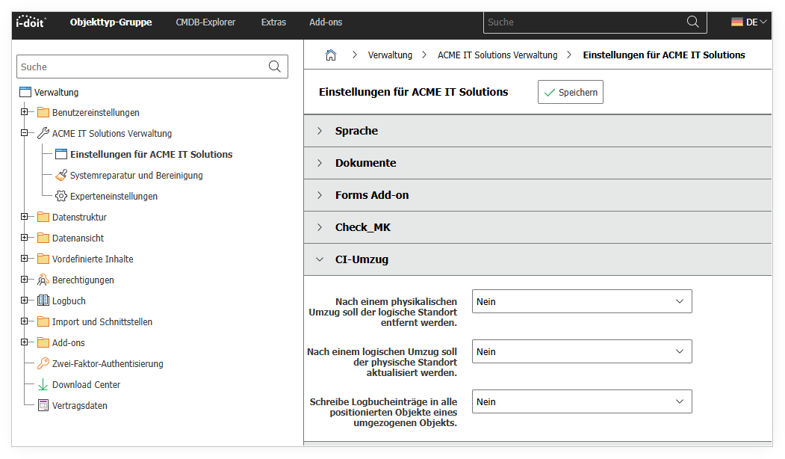Expand the Benutzereinstellungen tree node
785x459 pixels.
[x=24, y=112]
